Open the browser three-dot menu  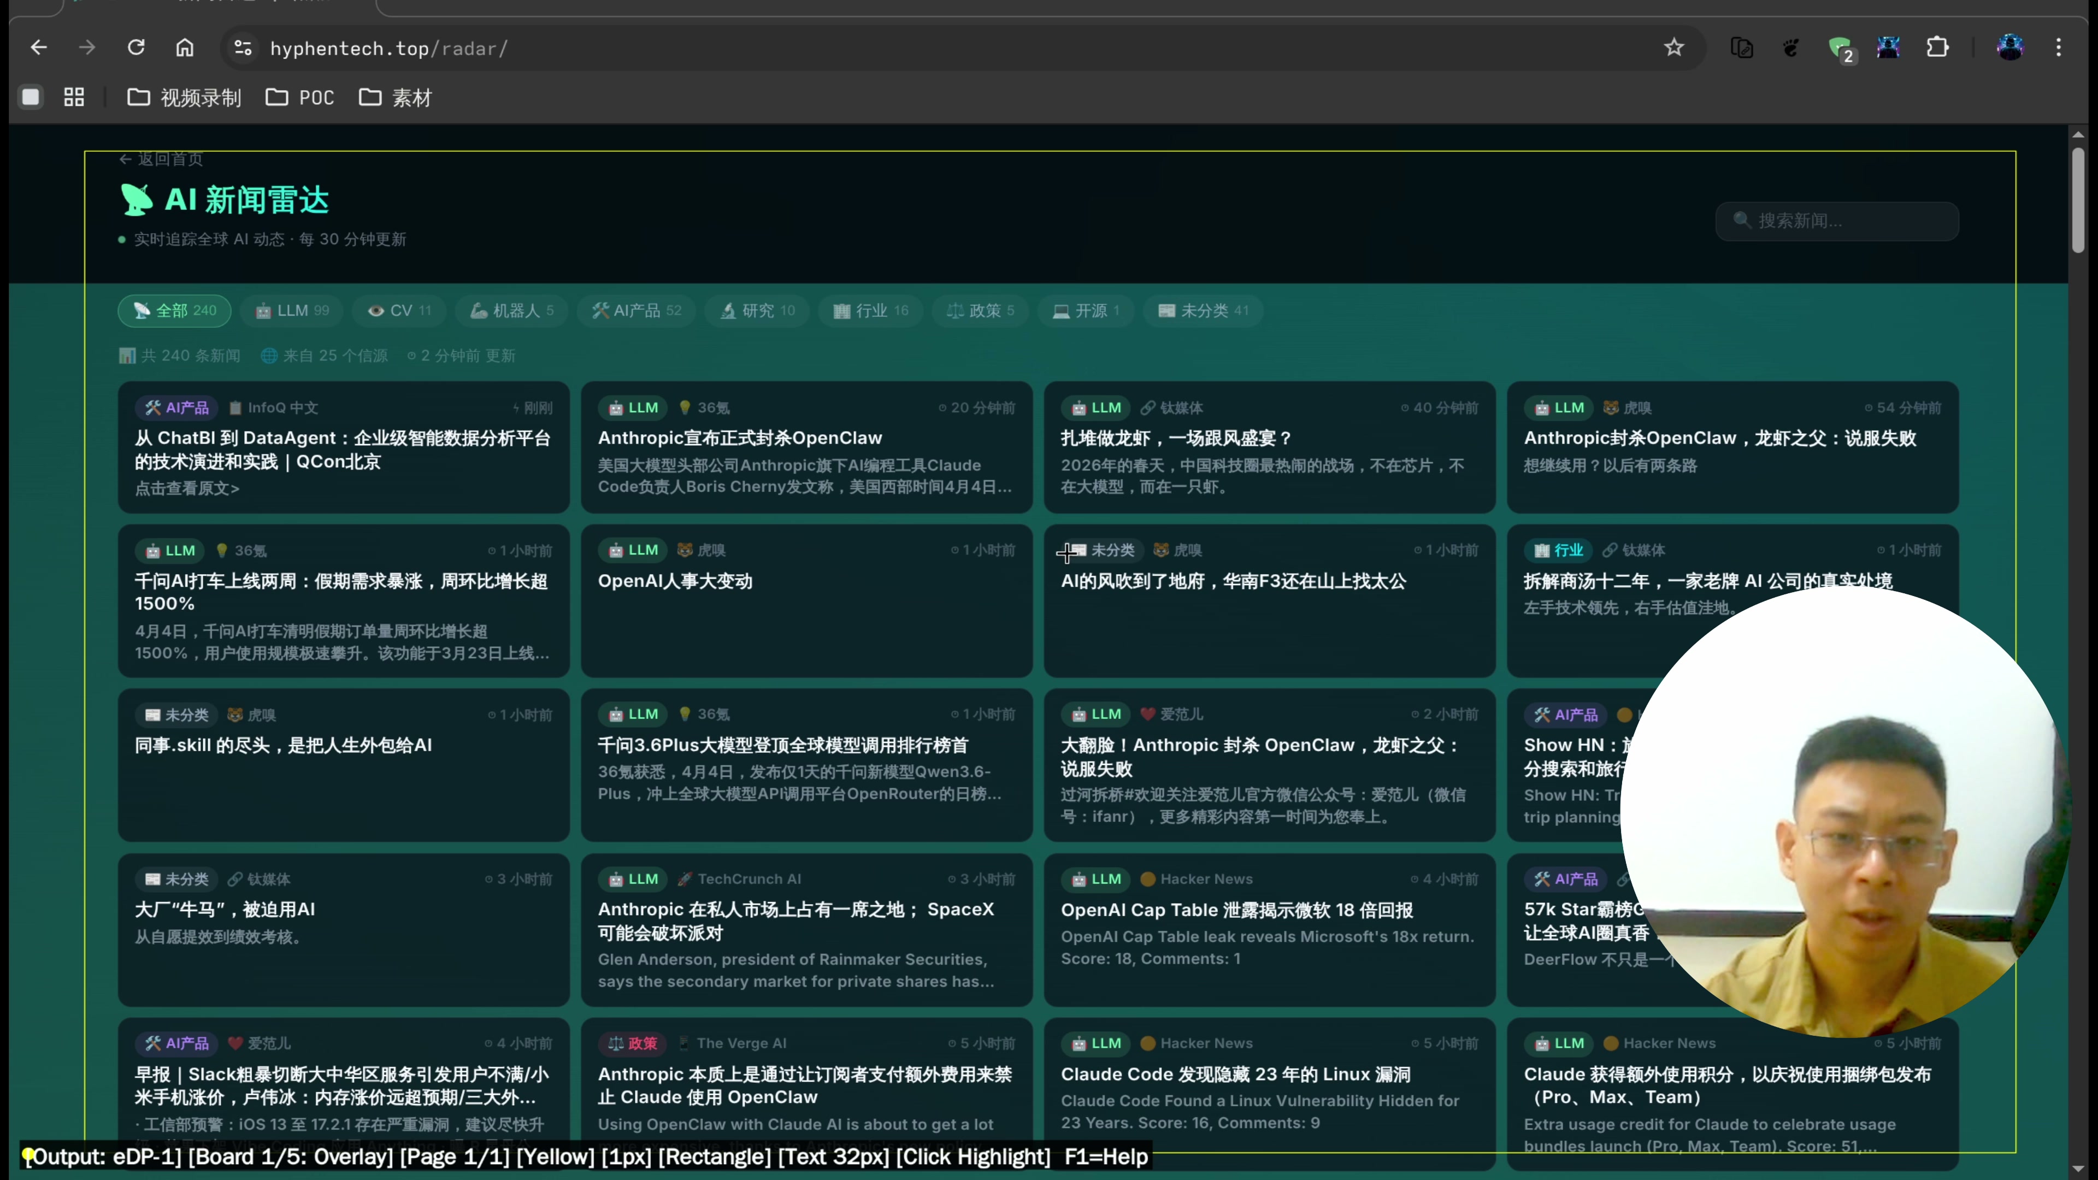[x=2058, y=48]
